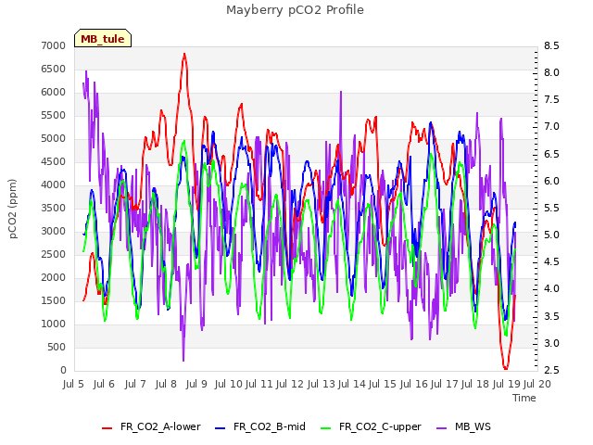Click the Jul 8 date tick label

[x=166, y=384]
